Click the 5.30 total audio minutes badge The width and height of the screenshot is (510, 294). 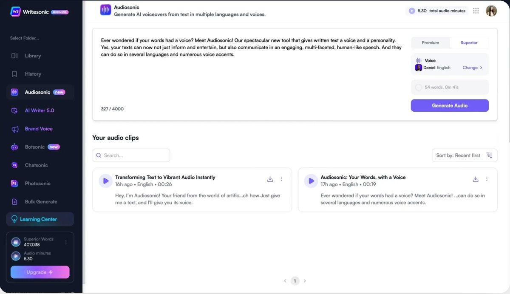coord(437,11)
